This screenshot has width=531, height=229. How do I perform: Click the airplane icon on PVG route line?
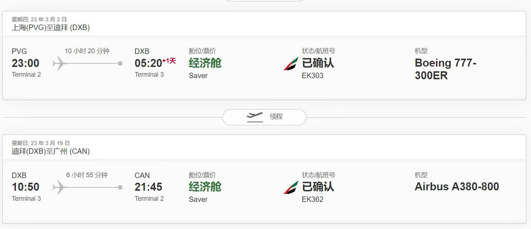pyautogui.click(x=60, y=63)
